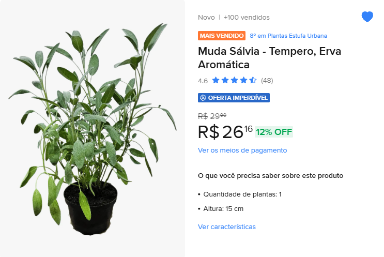
Task: Click the third rating star
Action: click(234, 80)
